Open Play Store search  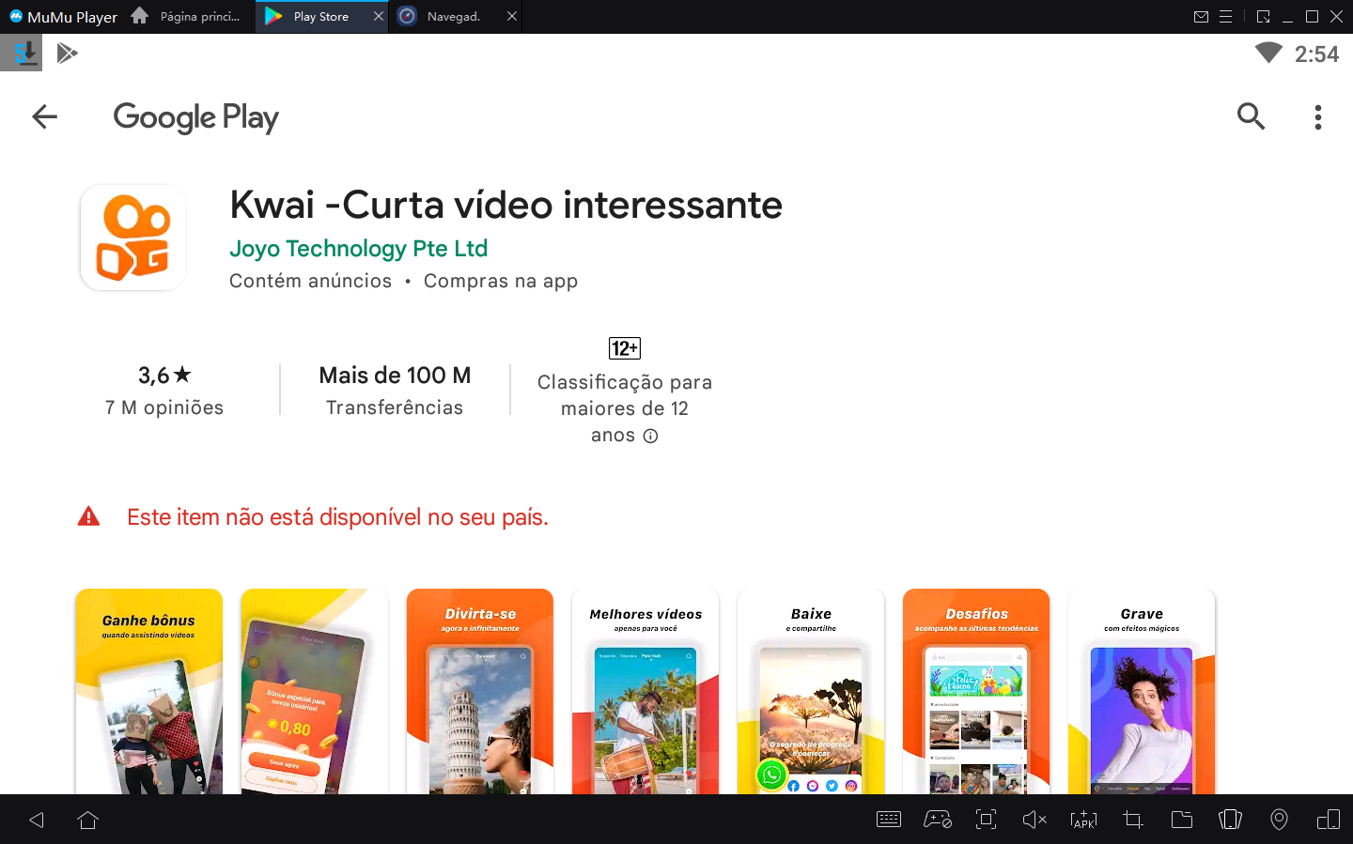[1251, 116]
